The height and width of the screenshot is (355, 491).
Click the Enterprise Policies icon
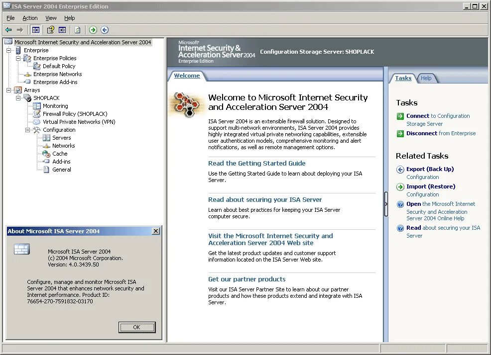point(27,58)
